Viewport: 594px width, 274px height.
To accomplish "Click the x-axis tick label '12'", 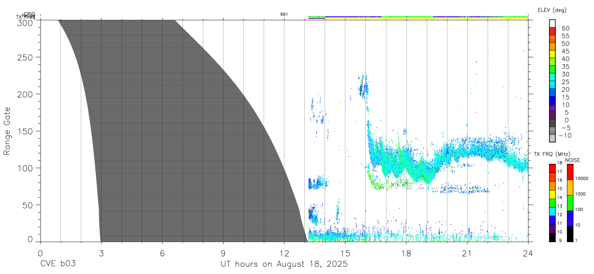I will coord(284,254).
